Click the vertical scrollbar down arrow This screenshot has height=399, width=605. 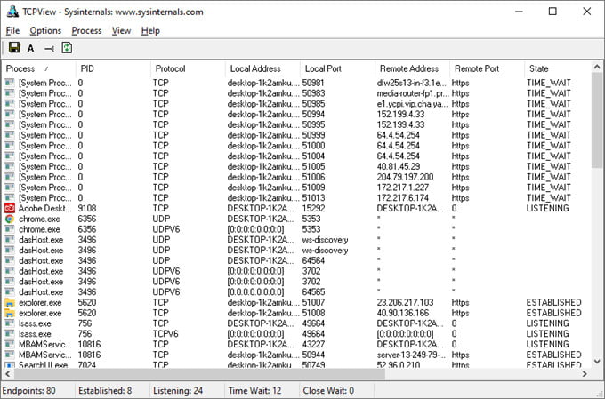597,362
